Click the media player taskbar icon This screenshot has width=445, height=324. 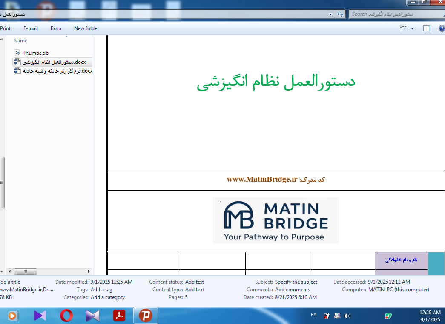tap(13, 316)
